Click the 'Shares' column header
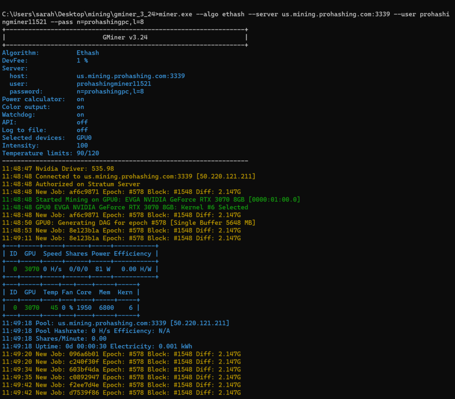 (76, 254)
